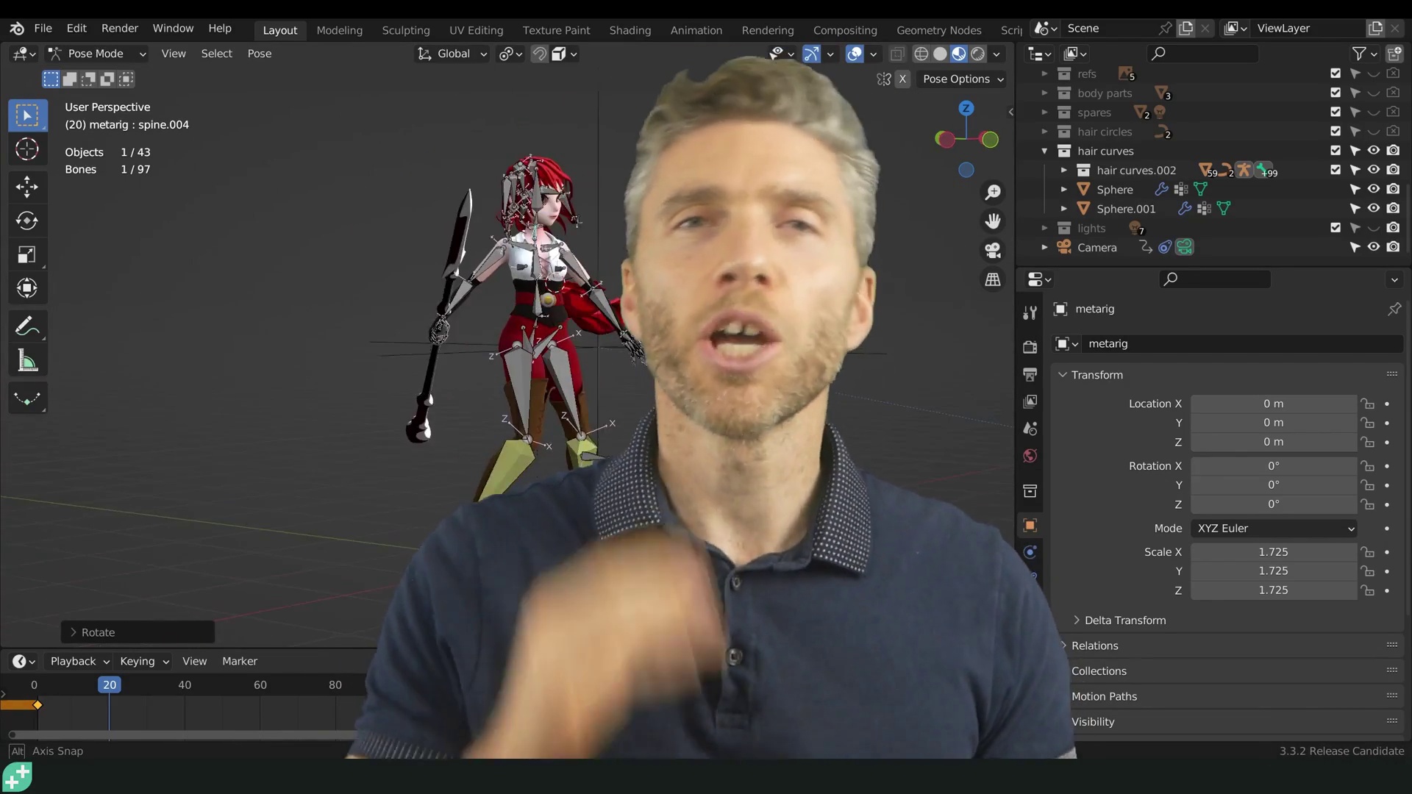
Task: Open the Global orientation dropdown
Action: click(452, 54)
